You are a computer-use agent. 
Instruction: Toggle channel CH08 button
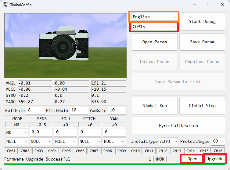click(108, 151)
